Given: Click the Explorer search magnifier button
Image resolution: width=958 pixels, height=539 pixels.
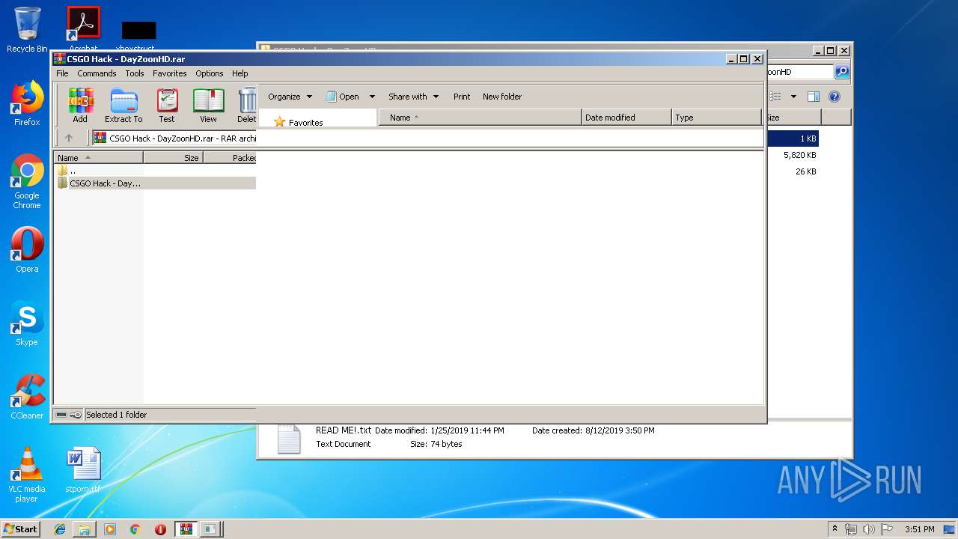Looking at the screenshot, I should coord(842,72).
